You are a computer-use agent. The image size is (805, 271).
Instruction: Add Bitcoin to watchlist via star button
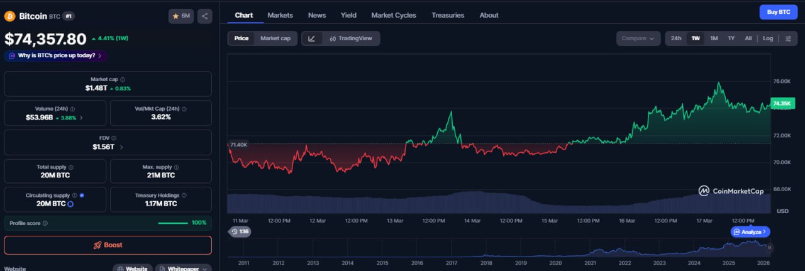[181, 16]
